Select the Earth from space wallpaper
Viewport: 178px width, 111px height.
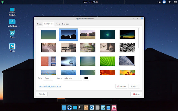tap(127, 61)
